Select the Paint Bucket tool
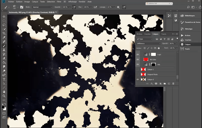Viewport: 202px width, 128px height. [x=4, y=62]
